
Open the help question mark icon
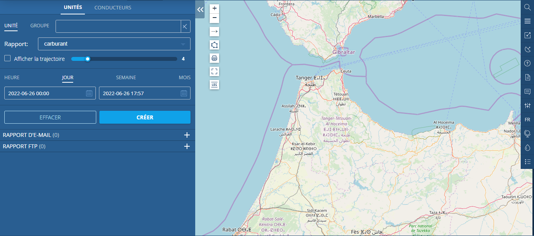tap(527, 64)
